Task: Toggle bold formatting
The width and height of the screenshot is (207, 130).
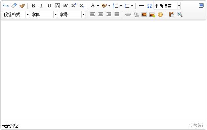Action: [x=33, y=6]
